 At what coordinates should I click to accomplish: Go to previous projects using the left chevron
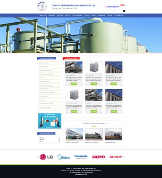click(x=82, y=123)
